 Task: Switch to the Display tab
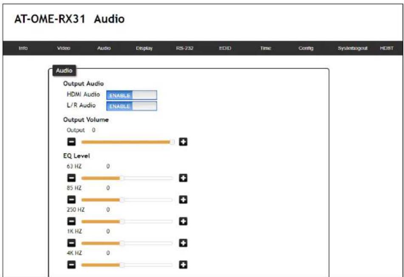tap(144, 48)
